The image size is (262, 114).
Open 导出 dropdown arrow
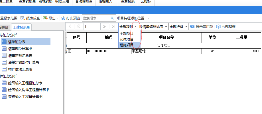pyautogui.click(x=58, y=18)
